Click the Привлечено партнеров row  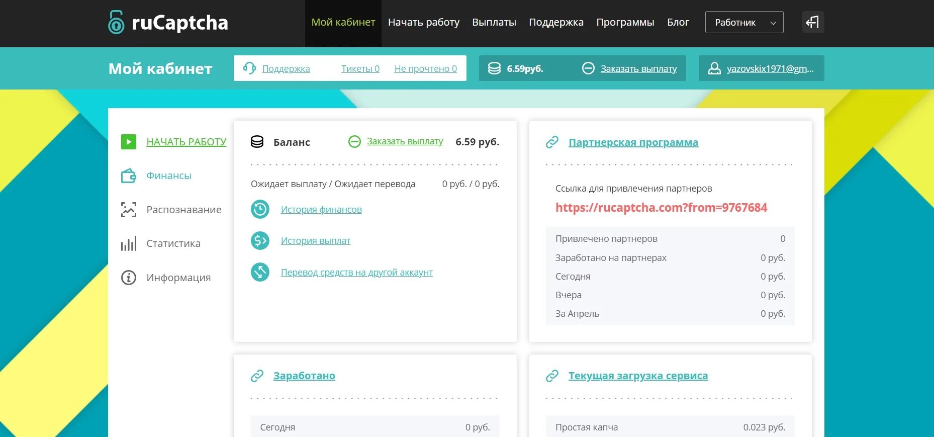pos(670,239)
